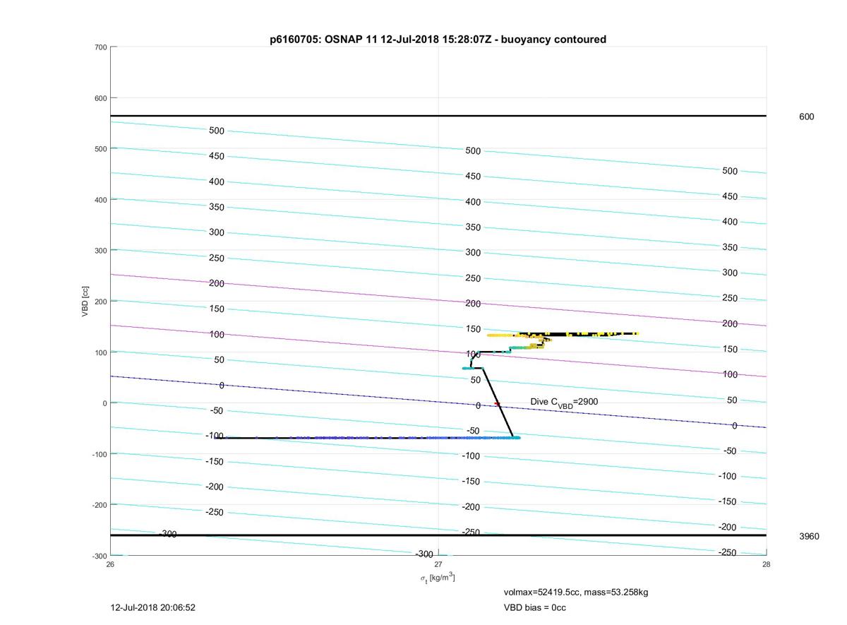Click y-axis tick label "500"
This screenshot has height=625, width=847.
click(100, 149)
